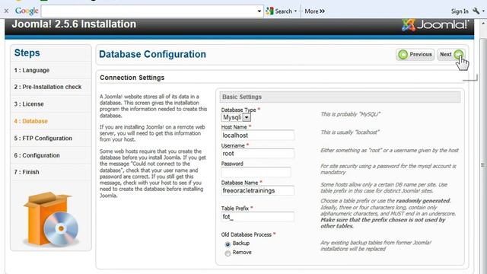This screenshot has width=487, height=274.
Task: Show More toolbar items
Action: click(x=314, y=11)
